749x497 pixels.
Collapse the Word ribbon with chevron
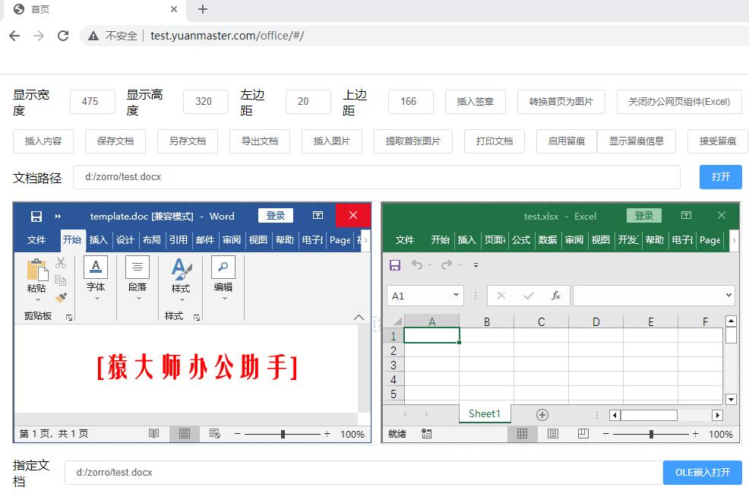pyautogui.click(x=359, y=318)
